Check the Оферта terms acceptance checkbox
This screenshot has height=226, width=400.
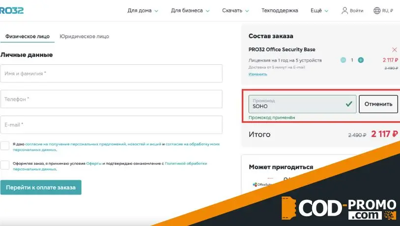point(5,165)
